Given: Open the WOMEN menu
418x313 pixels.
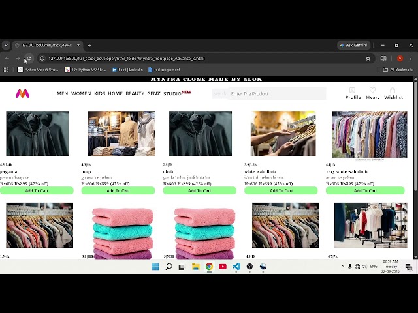Looking at the screenshot, I should tap(81, 93).
